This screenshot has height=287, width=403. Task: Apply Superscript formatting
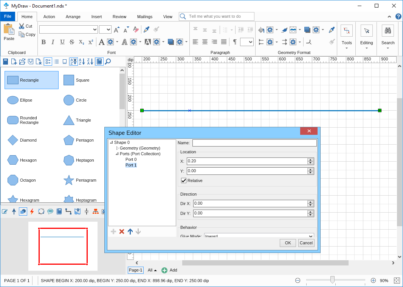tap(90, 42)
